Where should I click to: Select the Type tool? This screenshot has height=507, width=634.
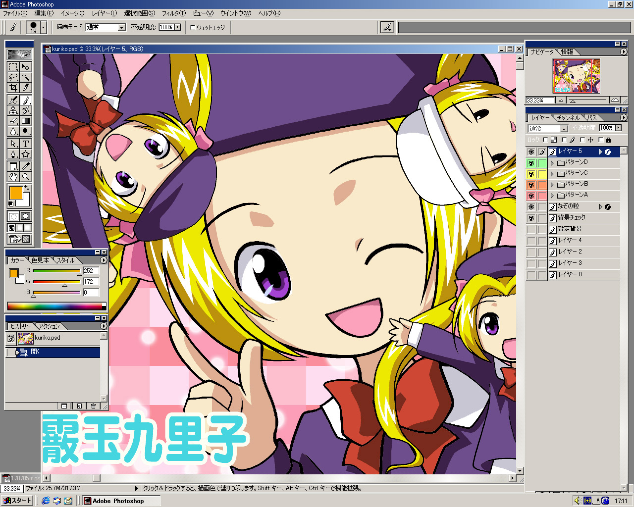click(26, 144)
